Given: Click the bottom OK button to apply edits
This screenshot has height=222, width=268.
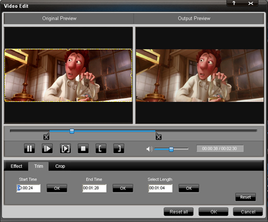Looking at the screenshot, I should pos(213,212).
